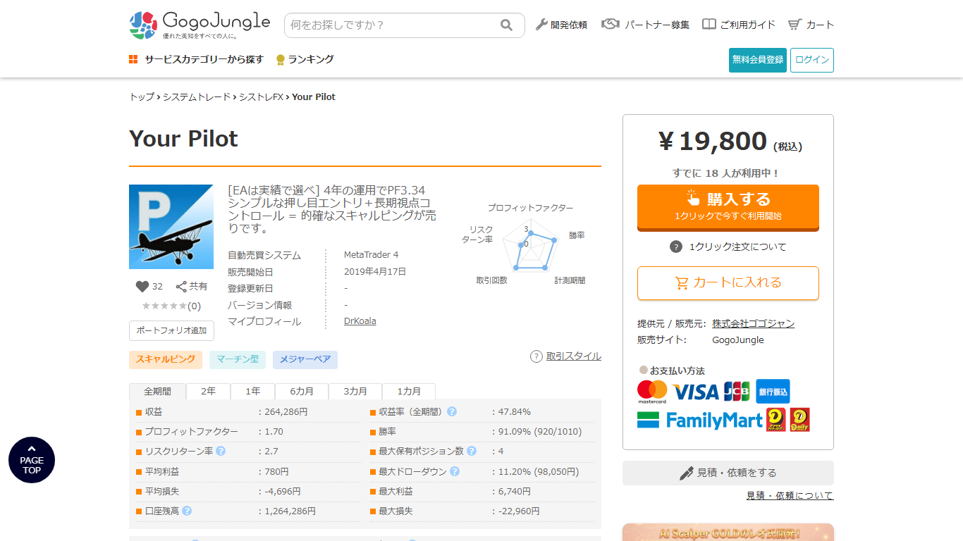Click the ご利用ガイド header link text
This screenshot has width=963, height=541.
click(x=747, y=25)
